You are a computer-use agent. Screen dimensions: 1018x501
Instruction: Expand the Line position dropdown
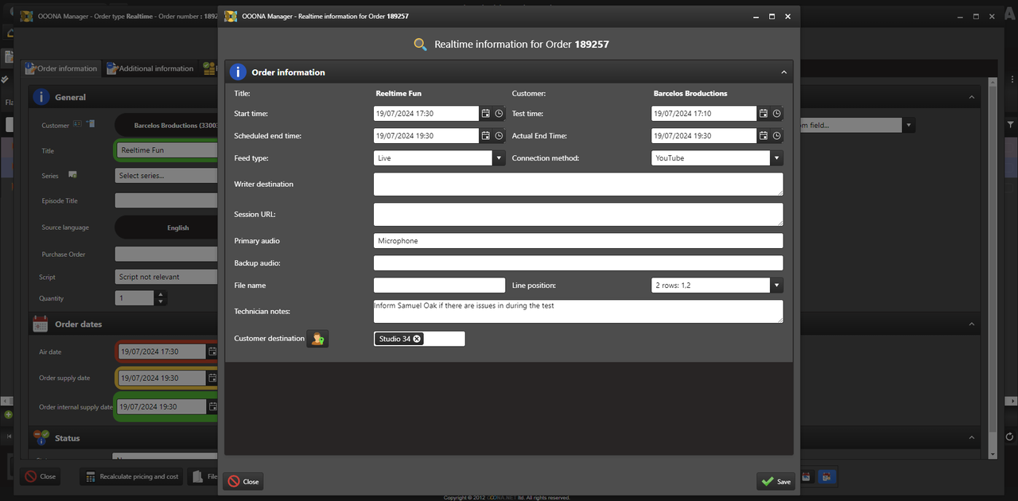point(776,285)
